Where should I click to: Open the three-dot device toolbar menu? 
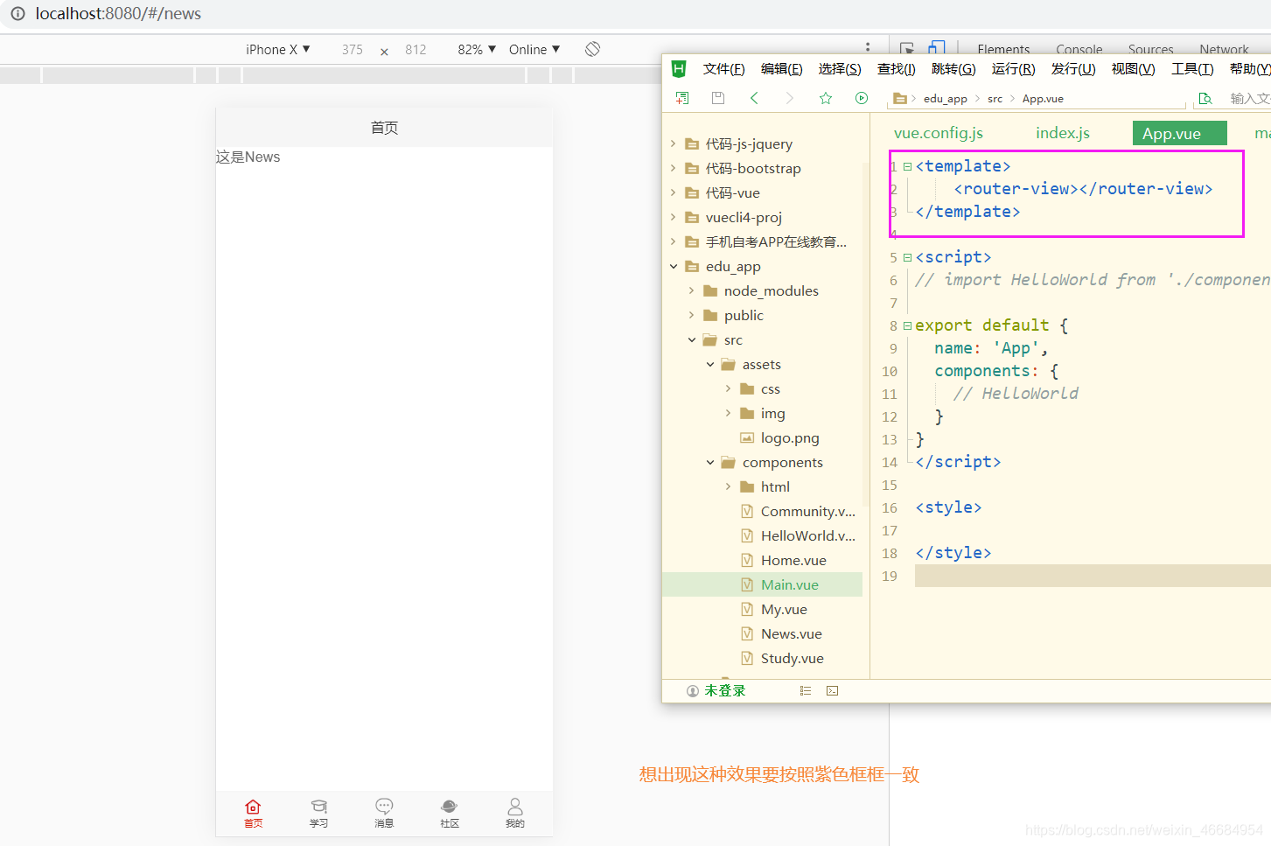click(x=868, y=47)
